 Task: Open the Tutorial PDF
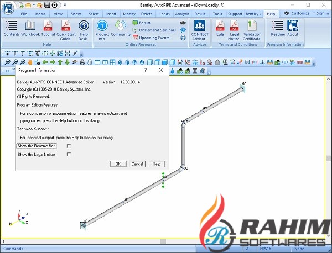pyautogui.click(x=48, y=28)
